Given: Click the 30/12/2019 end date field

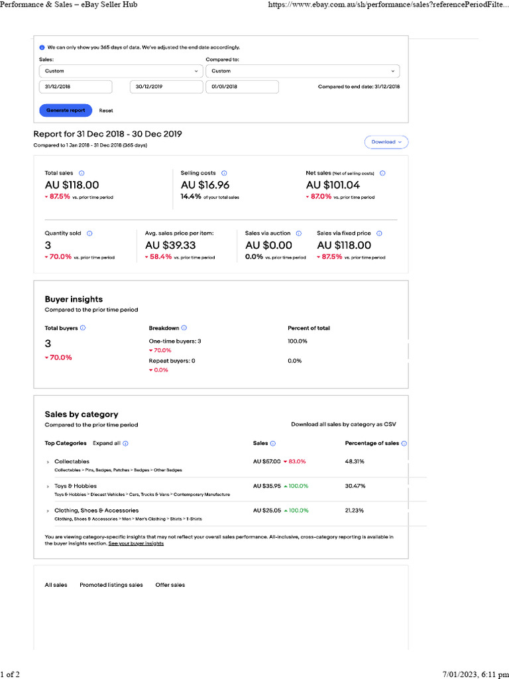Looking at the screenshot, I should pyautogui.click(x=166, y=87).
